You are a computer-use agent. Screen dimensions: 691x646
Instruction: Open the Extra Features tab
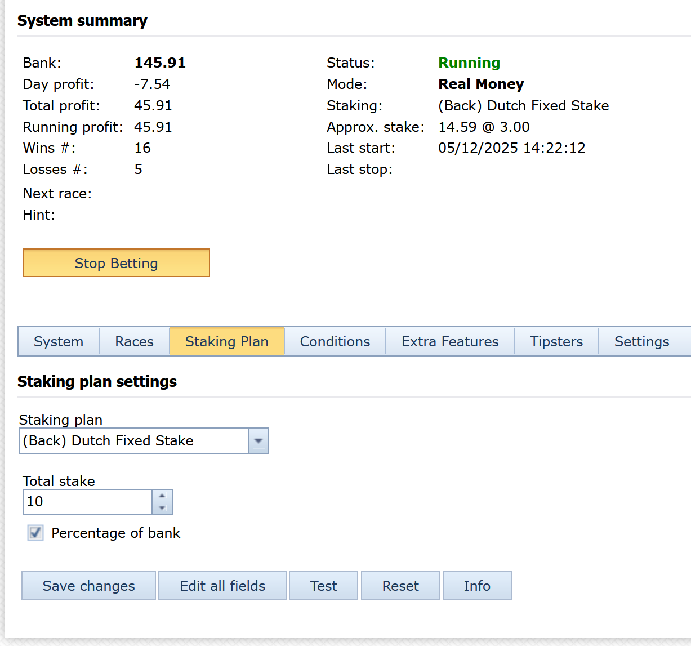(x=450, y=341)
